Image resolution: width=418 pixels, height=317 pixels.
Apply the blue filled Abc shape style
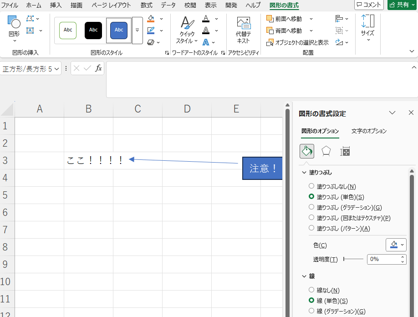click(x=119, y=30)
